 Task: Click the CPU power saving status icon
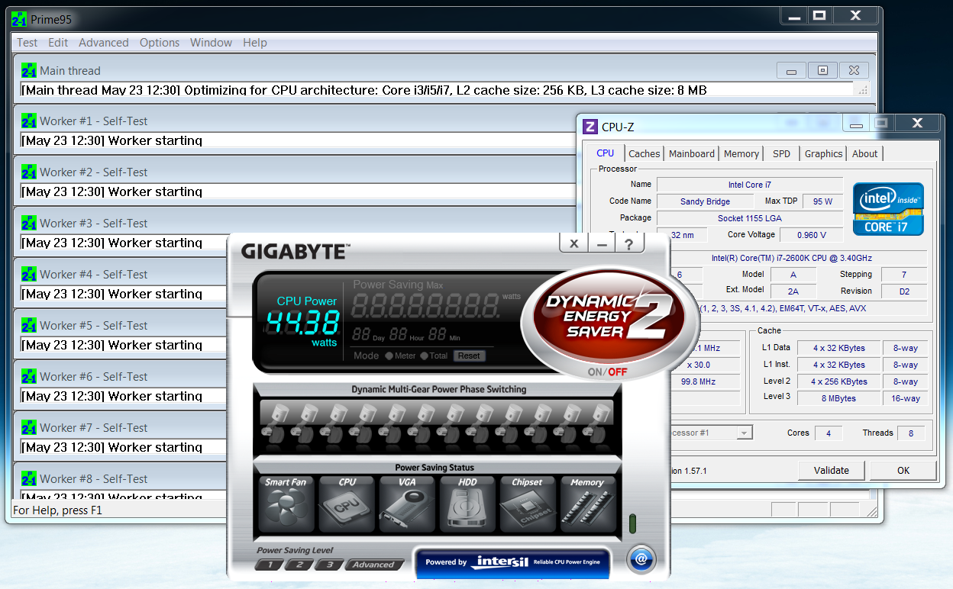(347, 504)
